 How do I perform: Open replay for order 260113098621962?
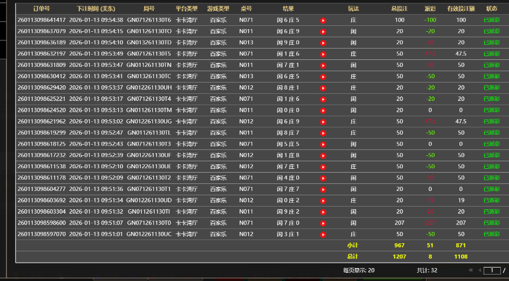323,122
